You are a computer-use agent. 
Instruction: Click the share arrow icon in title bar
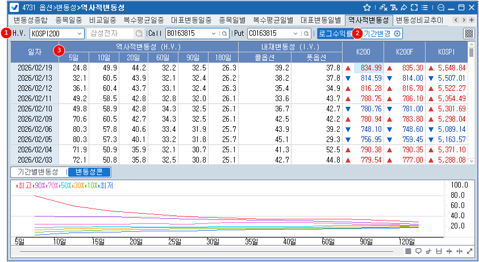click(x=403, y=8)
